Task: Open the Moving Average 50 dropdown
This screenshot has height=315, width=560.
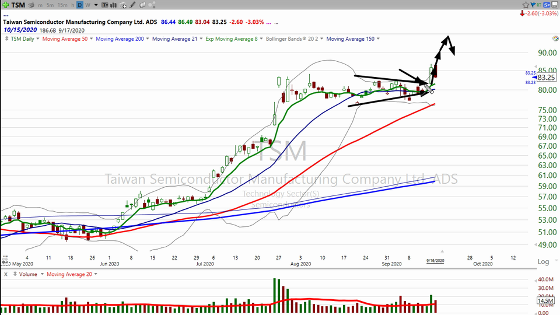Action: 92,38
